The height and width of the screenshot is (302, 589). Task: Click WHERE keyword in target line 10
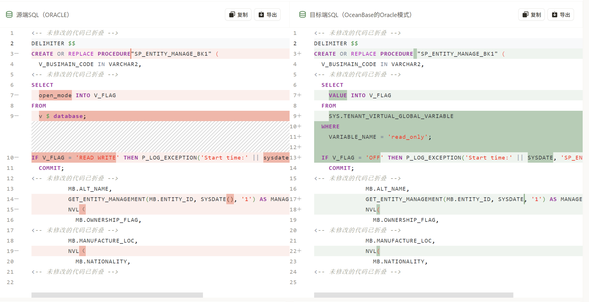click(331, 126)
